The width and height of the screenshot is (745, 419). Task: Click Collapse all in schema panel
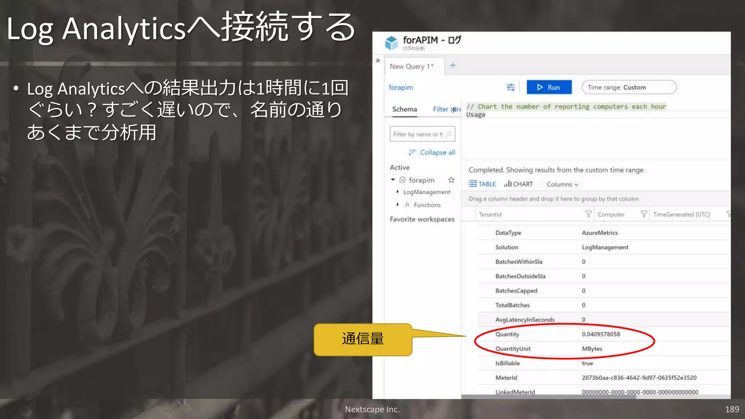tap(432, 152)
